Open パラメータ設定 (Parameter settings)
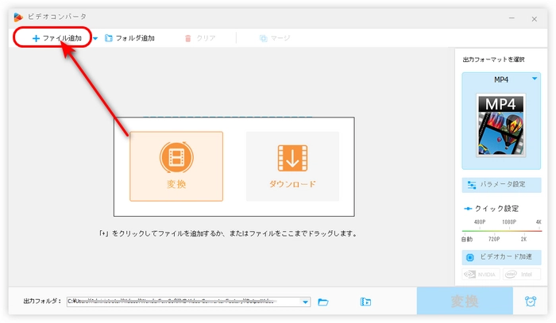Image resolution: width=556 pixels, height=323 pixels. 501,184
